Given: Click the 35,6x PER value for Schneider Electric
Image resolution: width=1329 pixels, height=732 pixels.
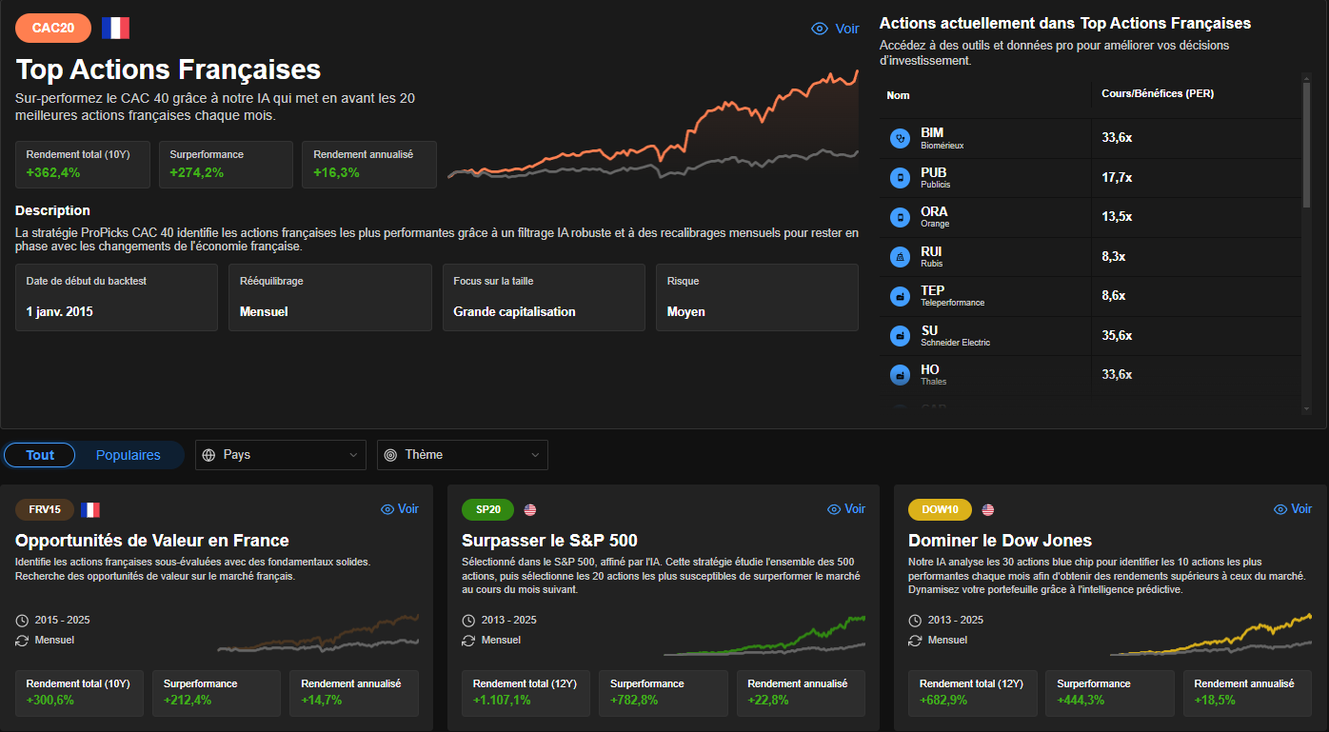Looking at the screenshot, I should pos(1117,336).
